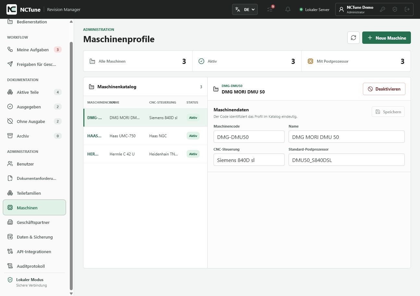420x296 pixels.
Task: Click the Ausgegeben check circle icon
Action: (10, 107)
